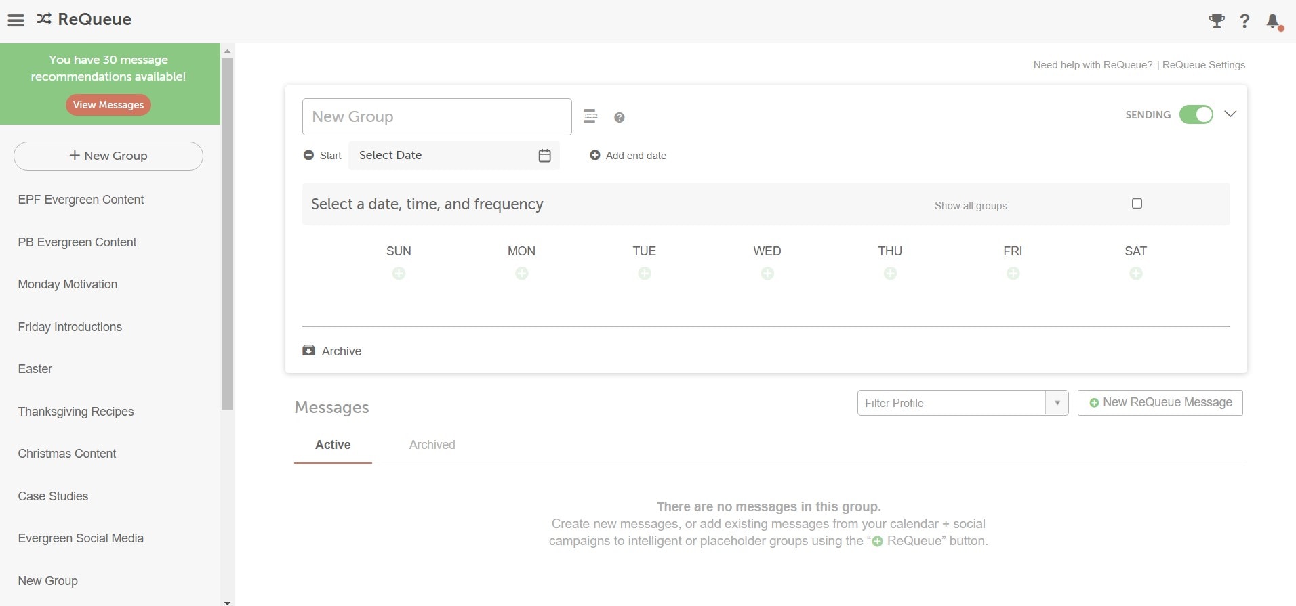Open Need help with ReQueue? link

pyautogui.click(x=1093, y=65)
